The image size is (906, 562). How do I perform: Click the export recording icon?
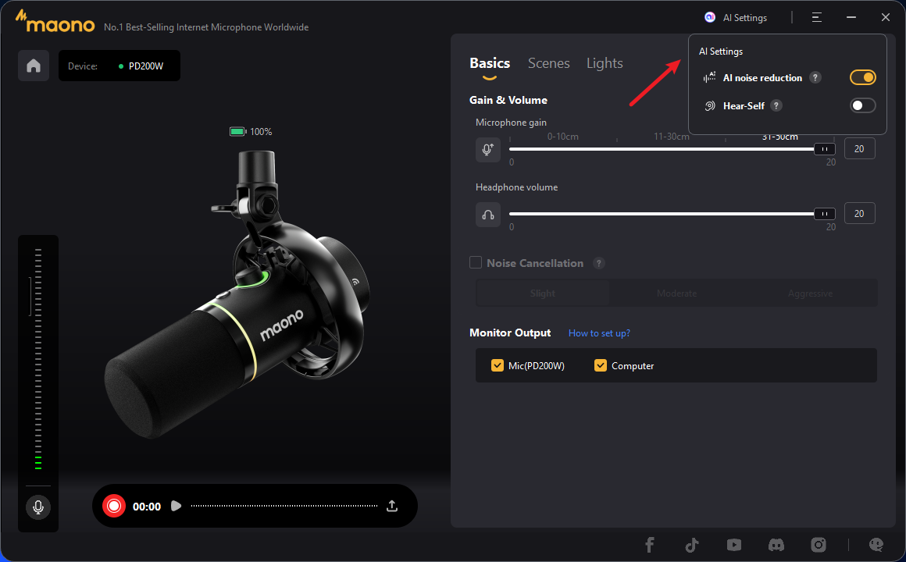tap(392, 507)
